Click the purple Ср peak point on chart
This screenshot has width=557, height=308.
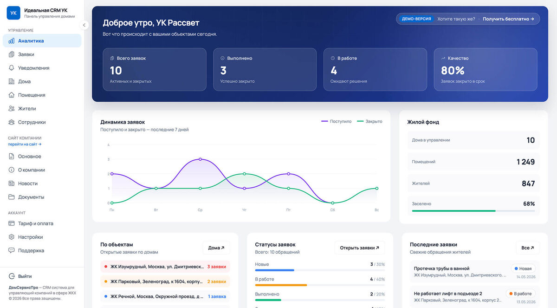200,159
